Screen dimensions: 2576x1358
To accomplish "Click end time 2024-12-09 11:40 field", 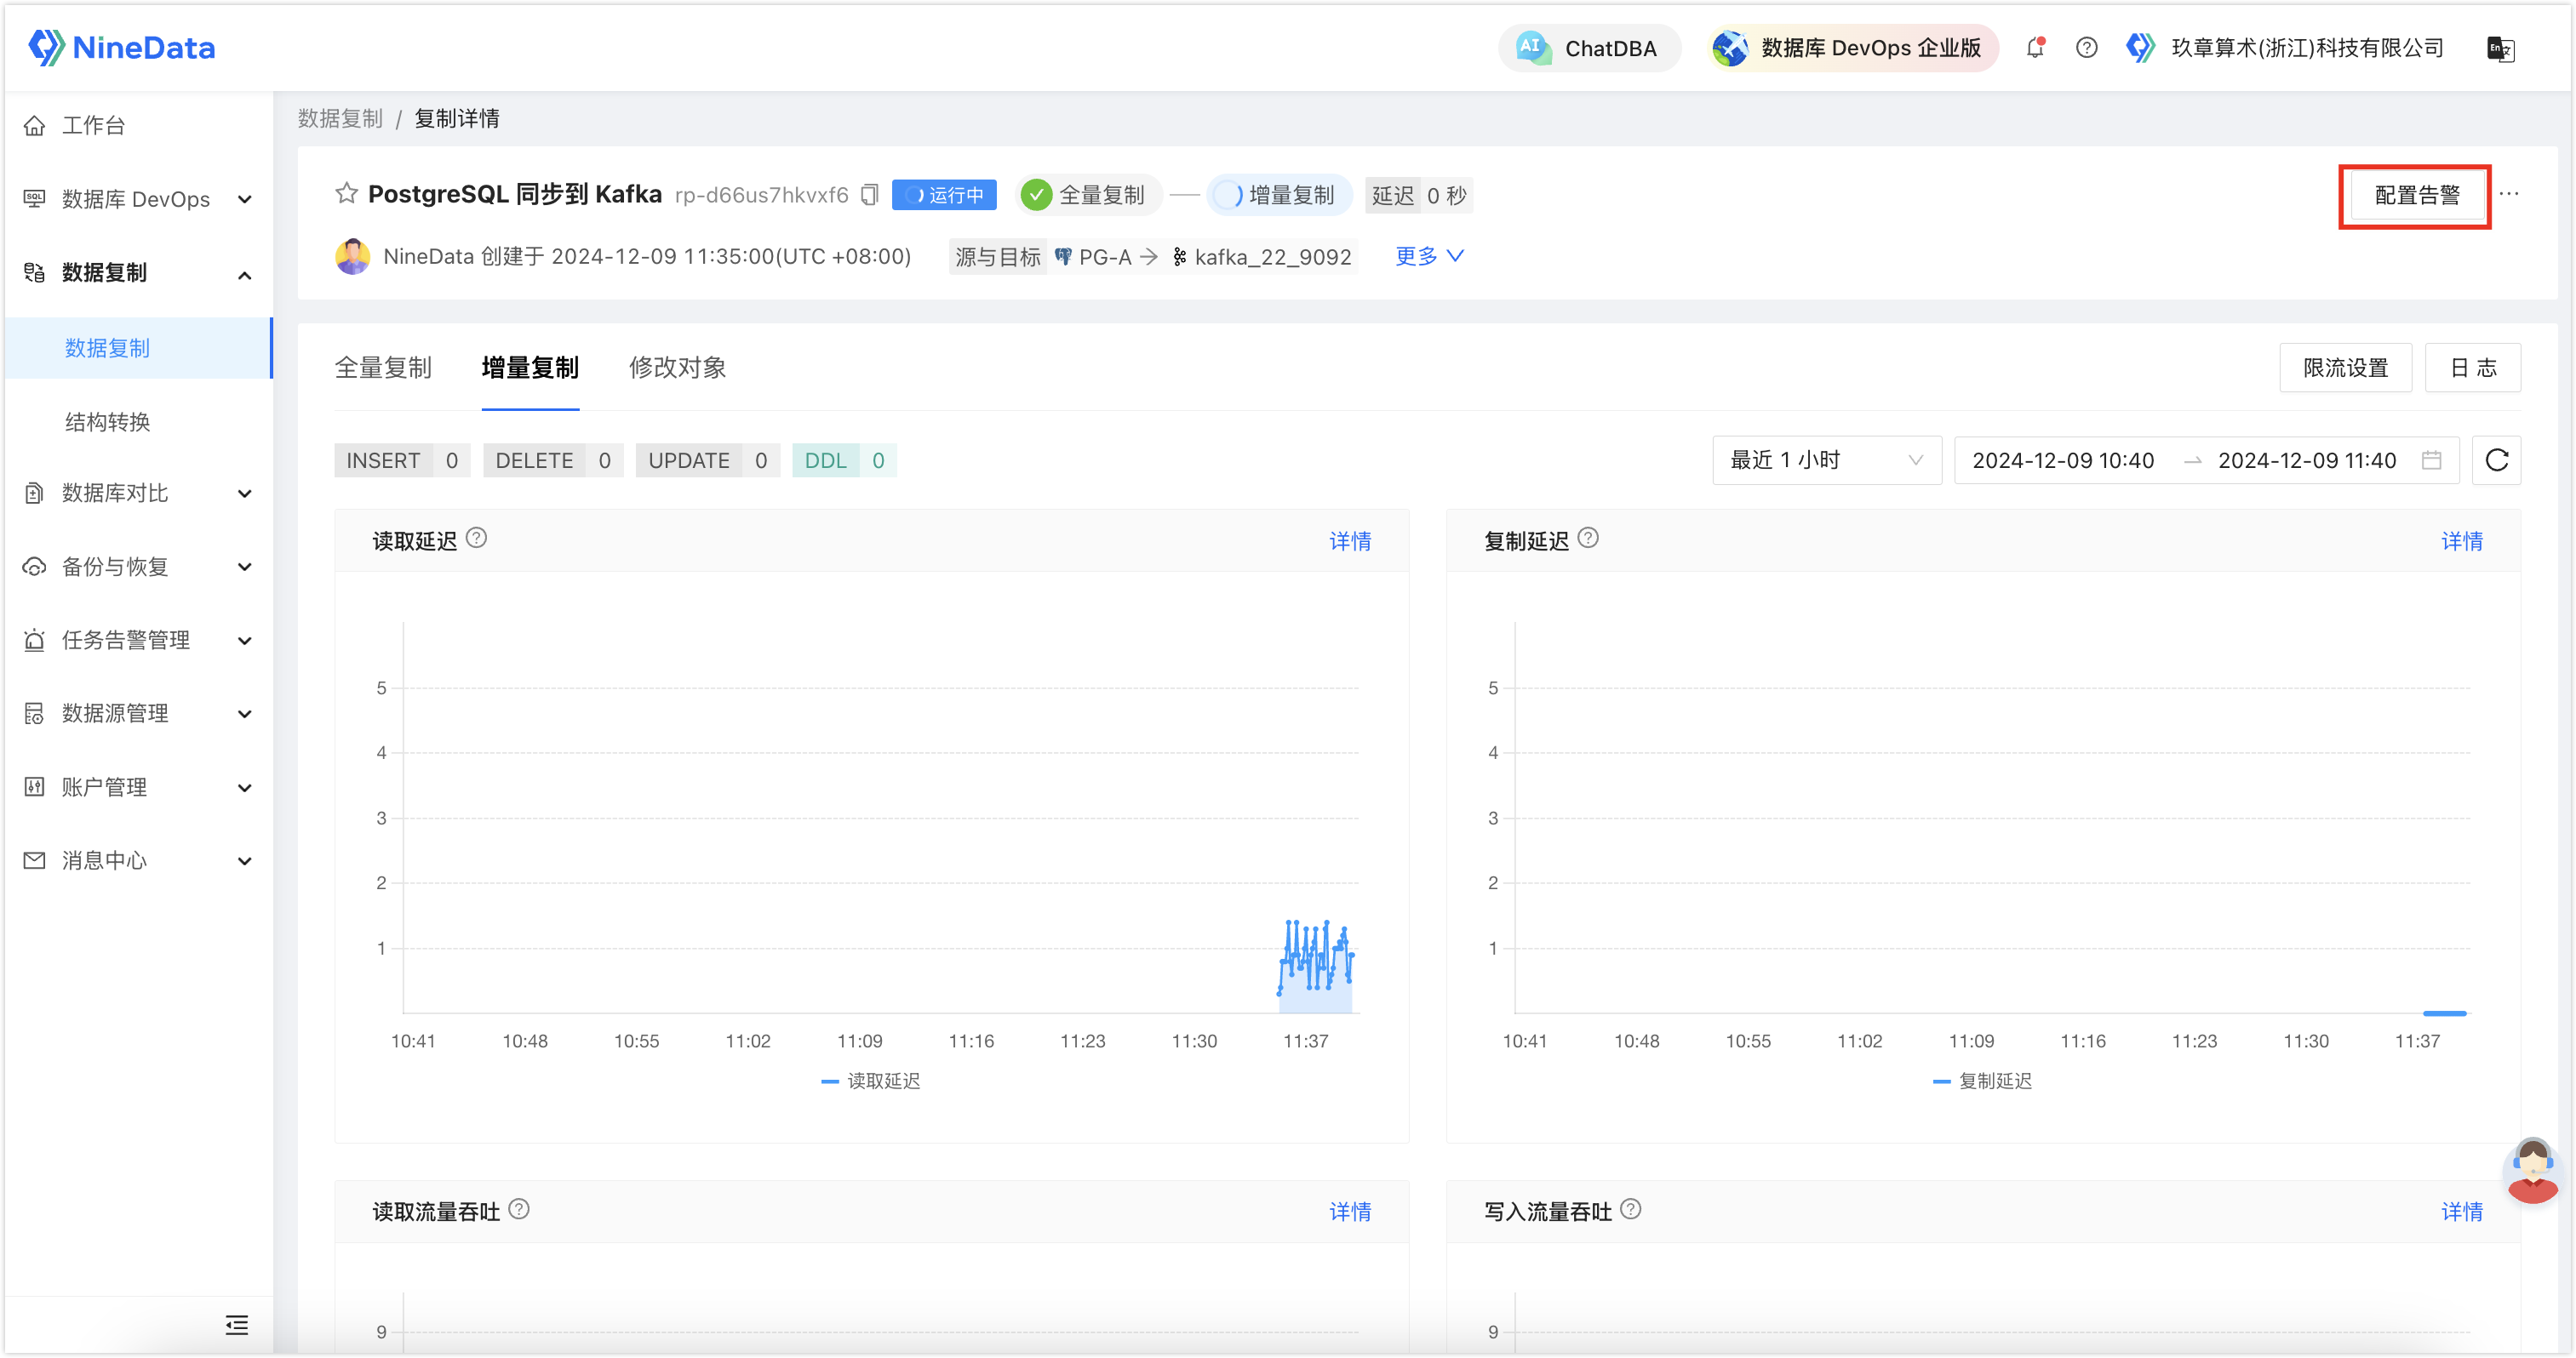I will tap(2307, 460).
